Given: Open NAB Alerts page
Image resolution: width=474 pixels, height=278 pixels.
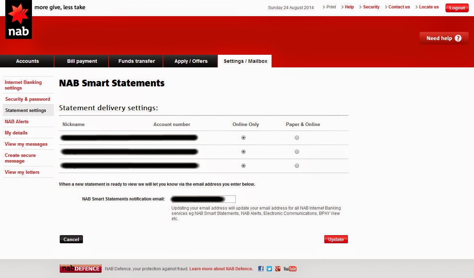Looking at the screenshot, I should click(17, 121).
